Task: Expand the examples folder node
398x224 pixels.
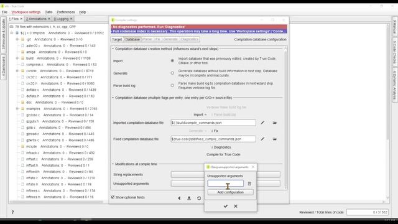Action: (17, 109)
